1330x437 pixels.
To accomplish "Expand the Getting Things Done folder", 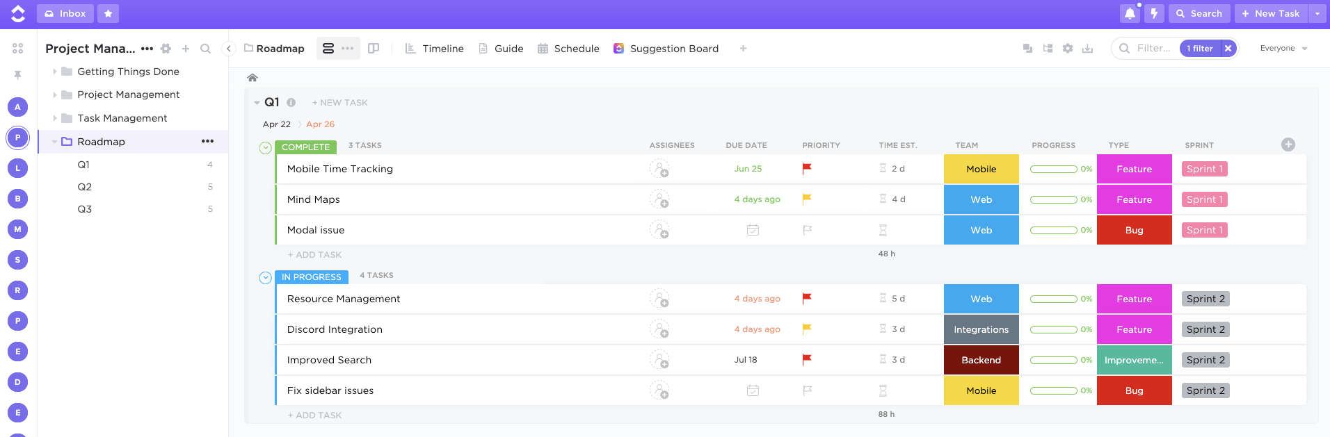I will tap(55, 72).
